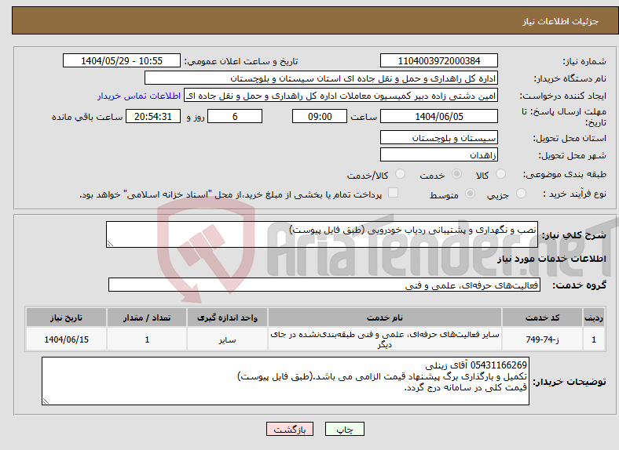
Task: Click the کد خدمت column header
Action: click(543, 318)
